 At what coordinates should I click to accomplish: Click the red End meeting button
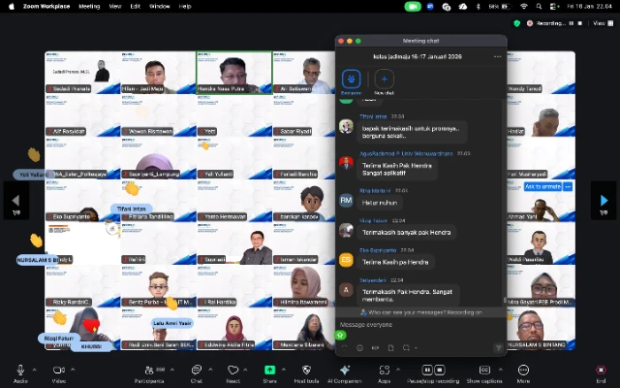pos(600,370)
